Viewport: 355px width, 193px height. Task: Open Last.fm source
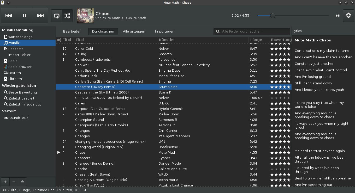click(x=28, y=73)
